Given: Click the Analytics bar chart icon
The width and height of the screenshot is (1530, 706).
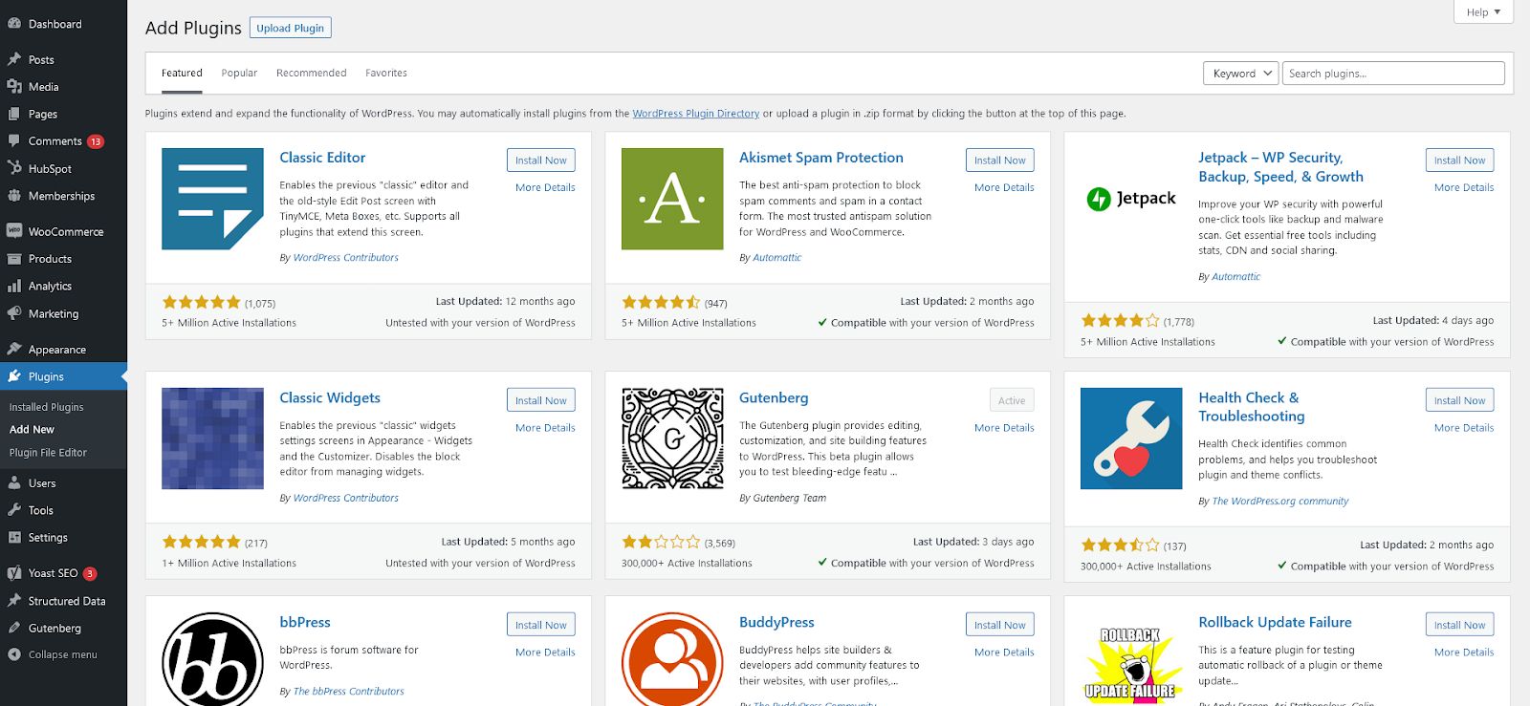Looking at the screenshot, I should (x=14, y=286).
